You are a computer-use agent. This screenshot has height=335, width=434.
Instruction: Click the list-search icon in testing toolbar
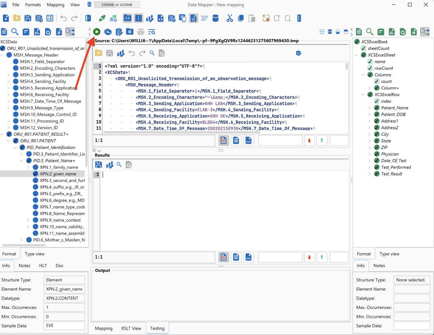click(x=152, y=32)
